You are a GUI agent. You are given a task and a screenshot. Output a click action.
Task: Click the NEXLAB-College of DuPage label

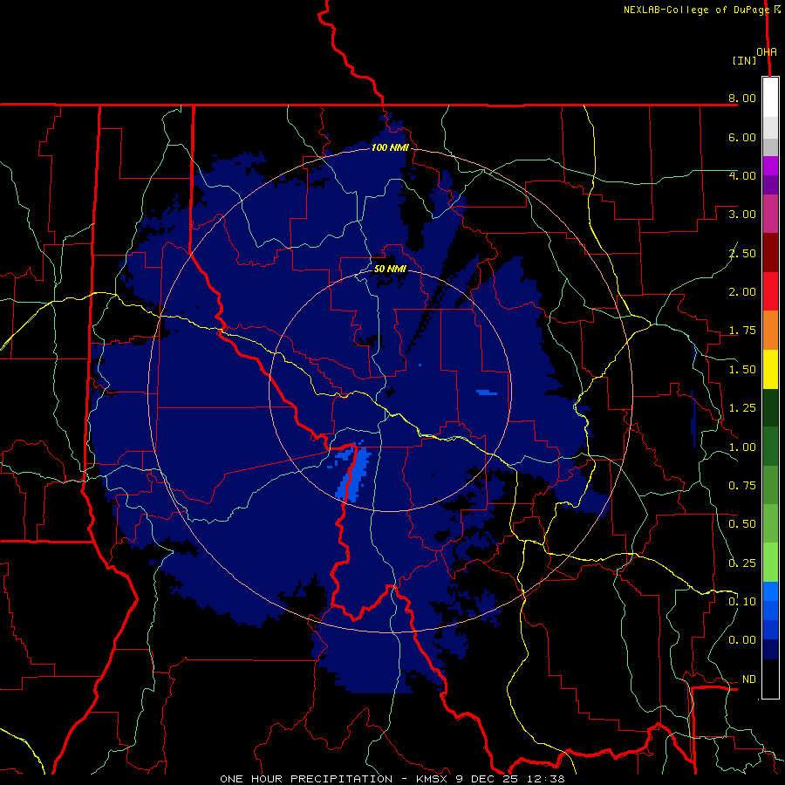point(696,10)
